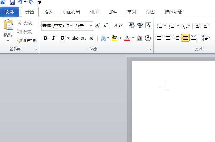The image size is (215, 142).
Task: Expand the font size dropdown arrow
Action: coord(91,26)
